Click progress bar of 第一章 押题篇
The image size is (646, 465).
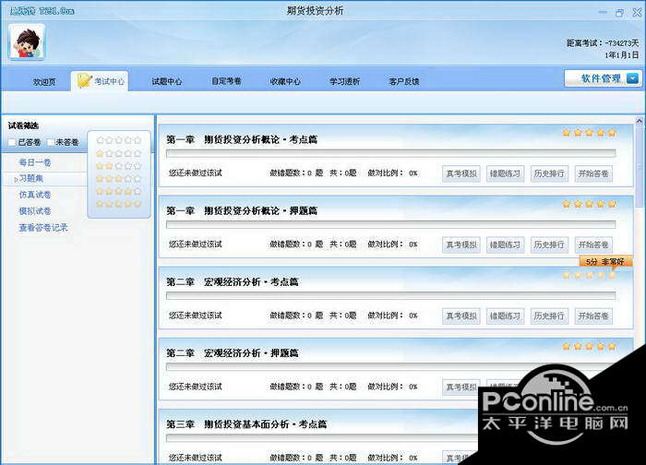click(x=391, y=224)
